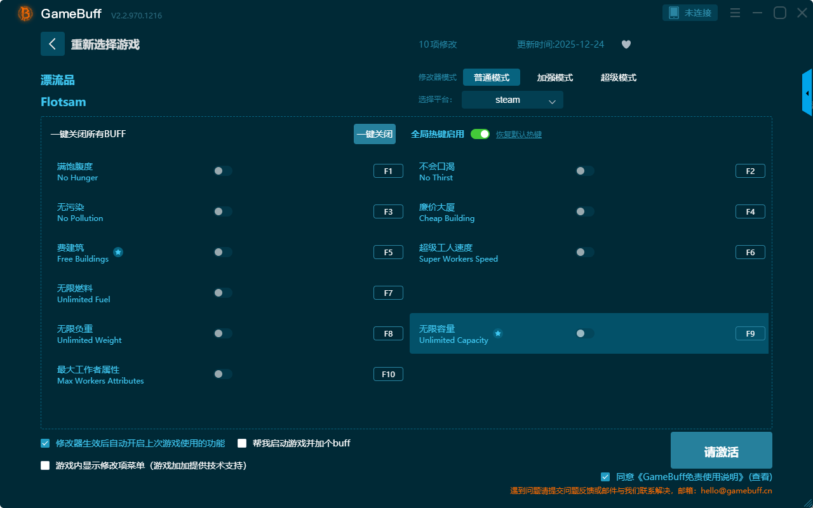813x508 pixels.
Task: Click the phone not-connected icon
Action: coord(674,13)
